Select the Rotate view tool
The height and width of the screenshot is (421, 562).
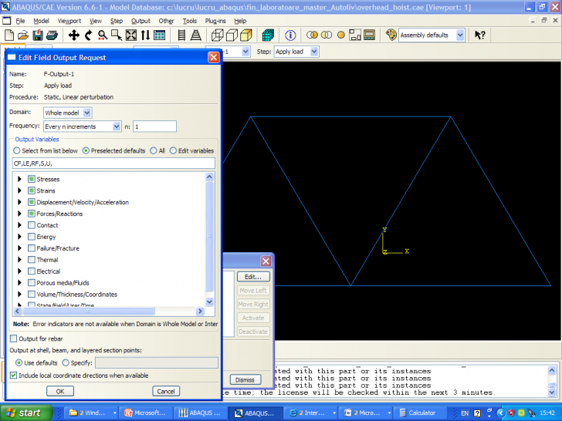coord(89,35)
